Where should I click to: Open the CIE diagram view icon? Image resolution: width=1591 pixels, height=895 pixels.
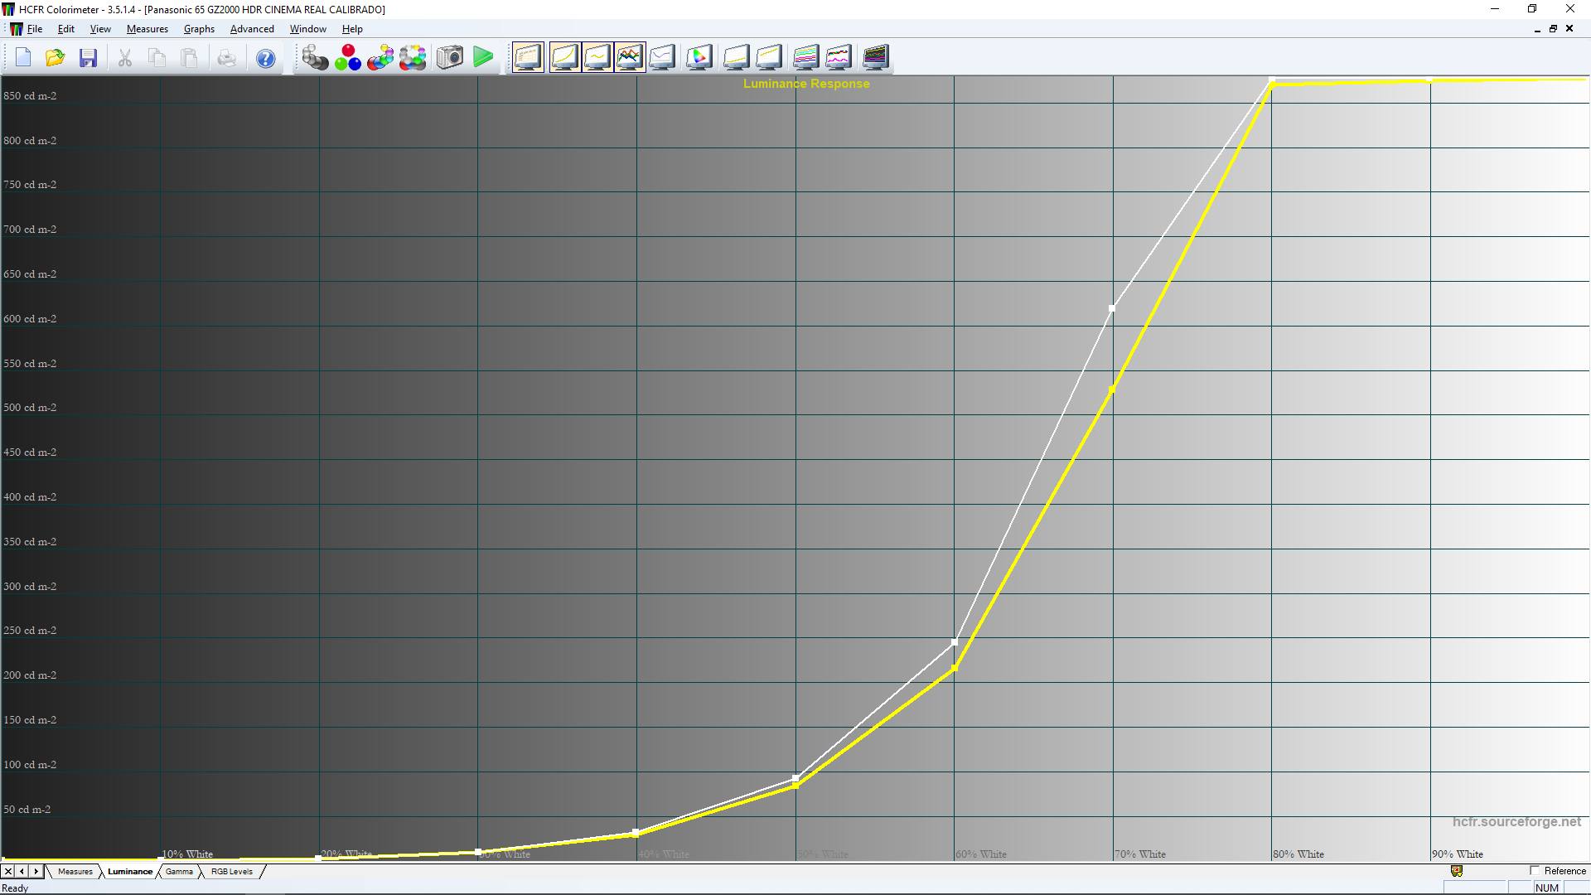(699, 57)
